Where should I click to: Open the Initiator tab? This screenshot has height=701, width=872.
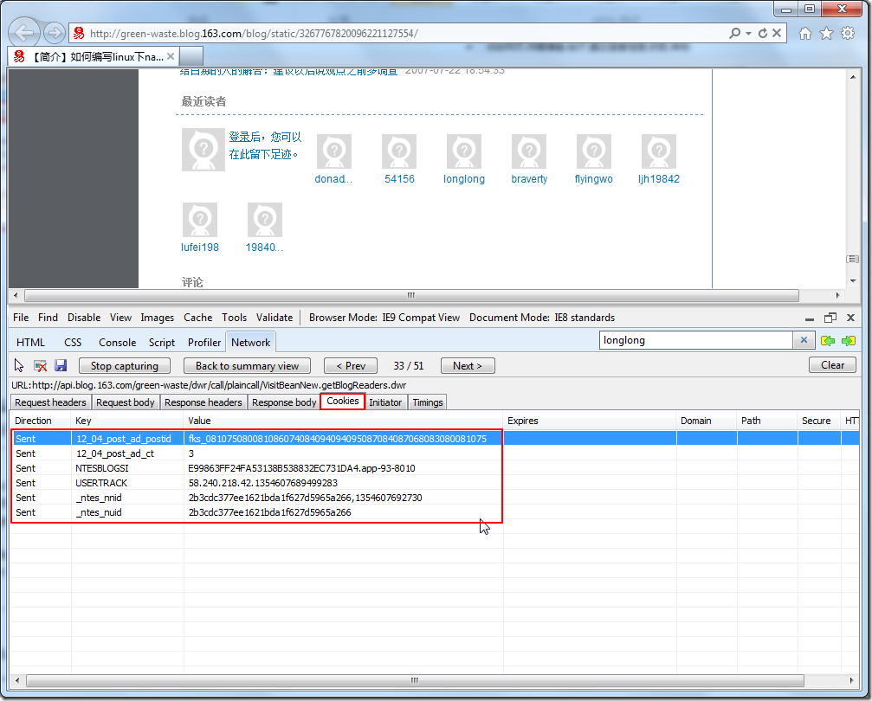coord(385,402)
